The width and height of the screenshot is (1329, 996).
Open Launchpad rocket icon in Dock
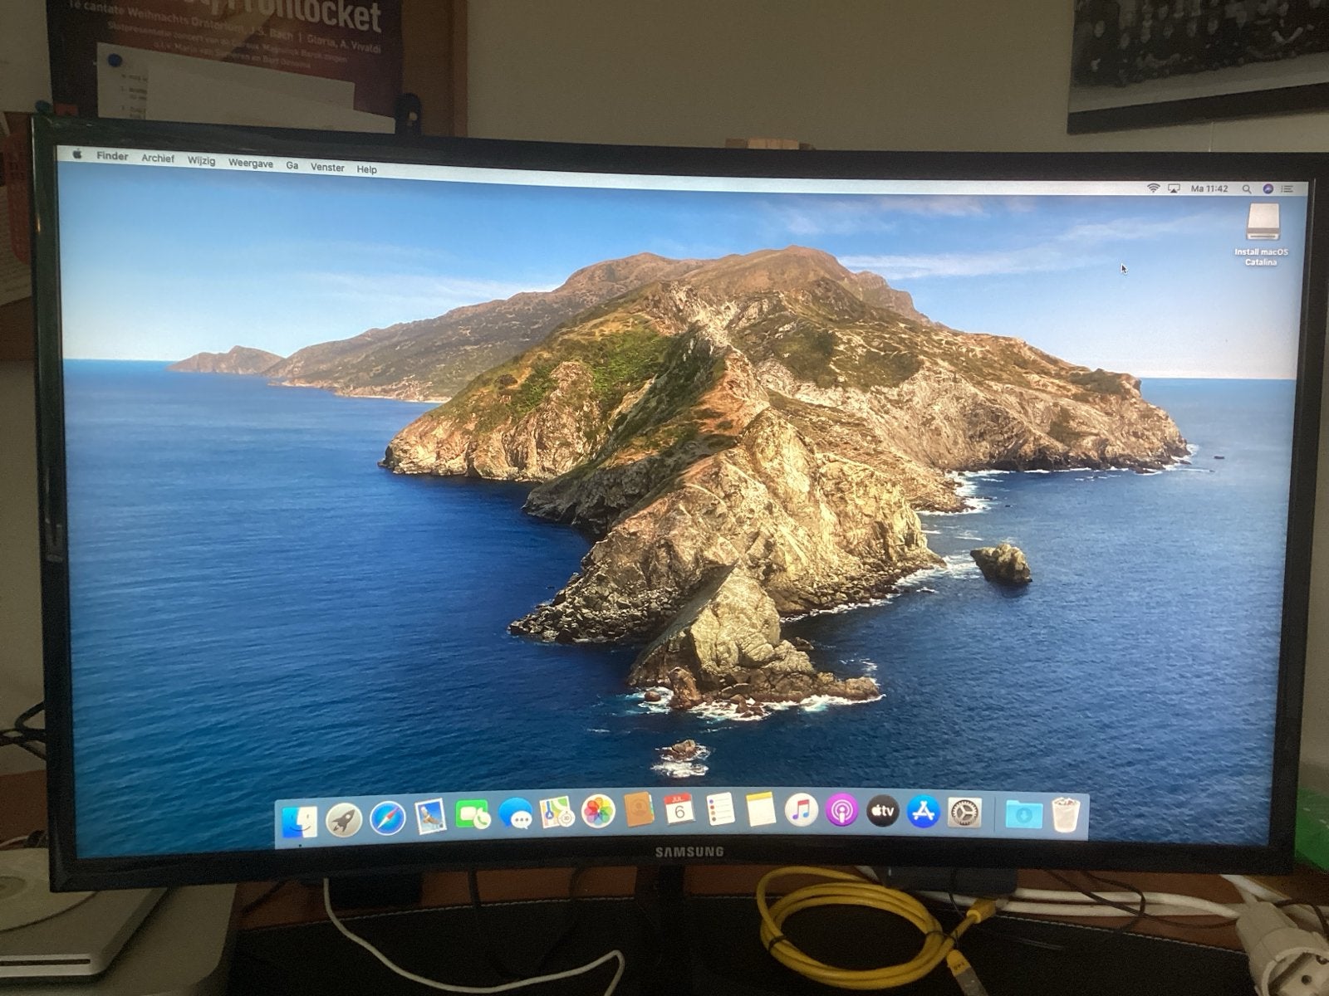(343, 819)
